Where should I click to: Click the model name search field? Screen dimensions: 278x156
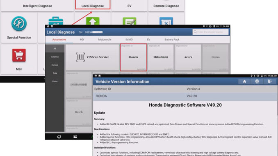click(x=210, y=32)
